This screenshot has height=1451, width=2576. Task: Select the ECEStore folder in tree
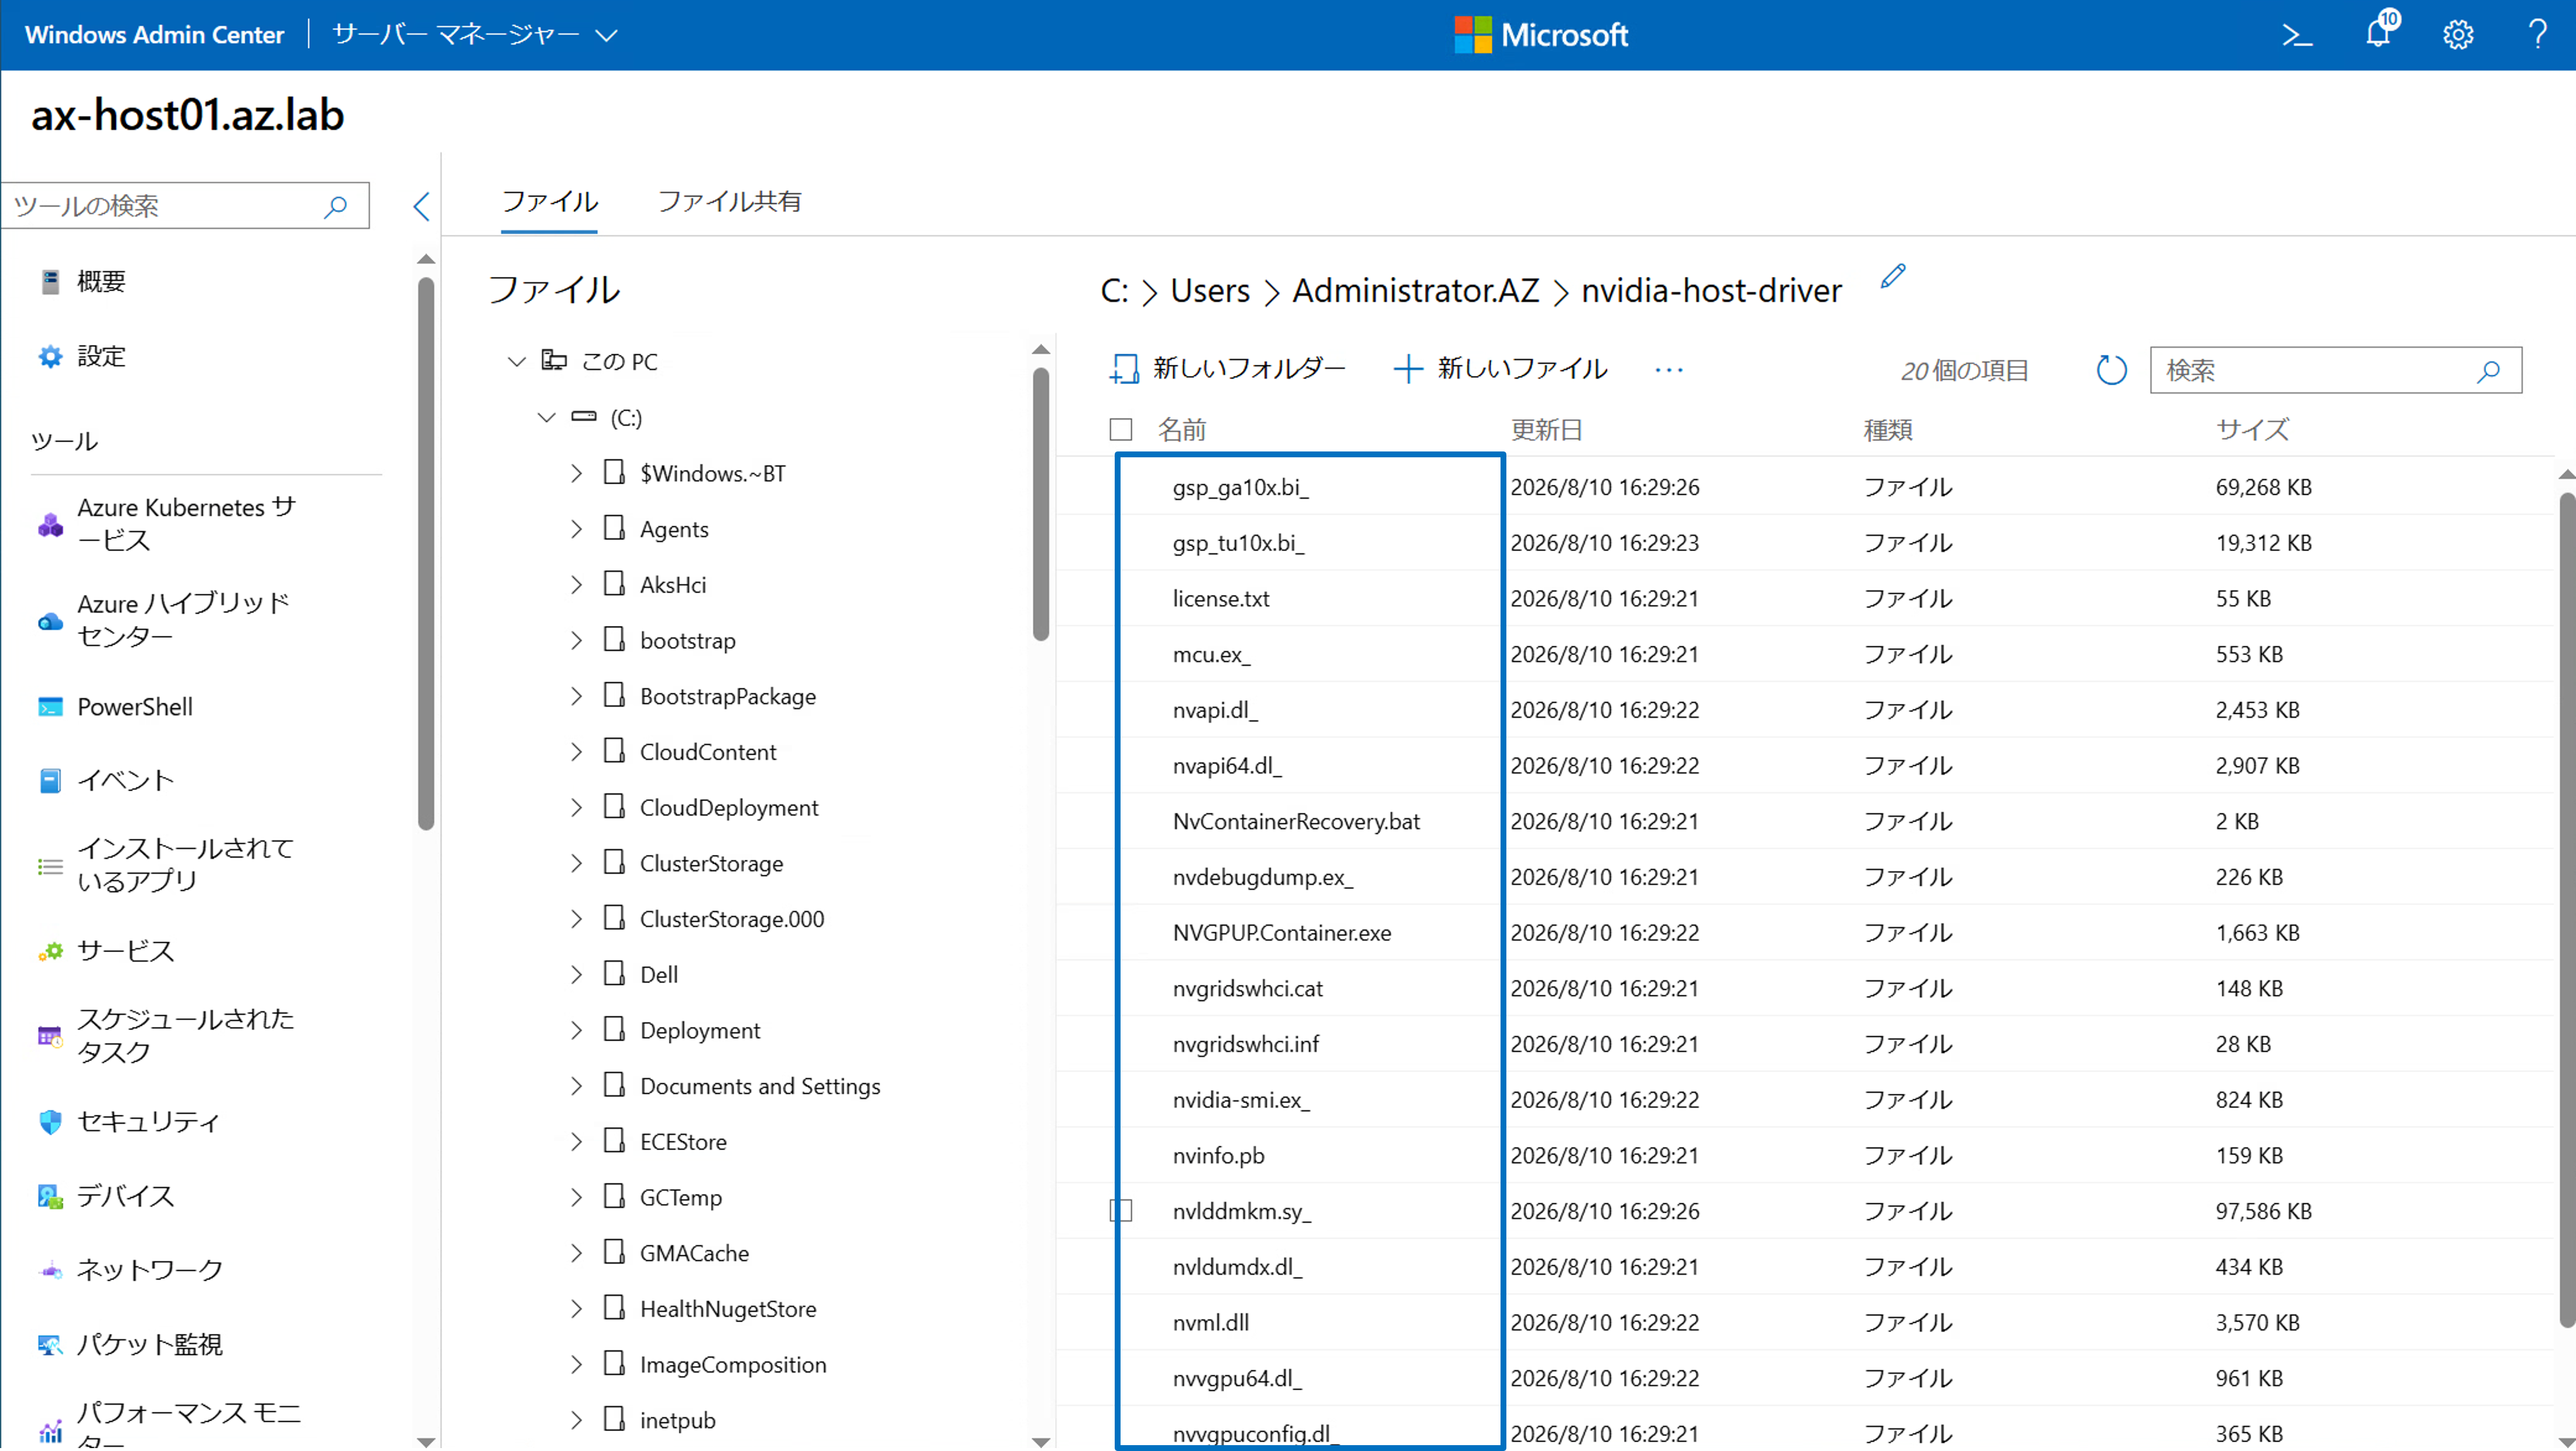click(x=683, y=1143)
